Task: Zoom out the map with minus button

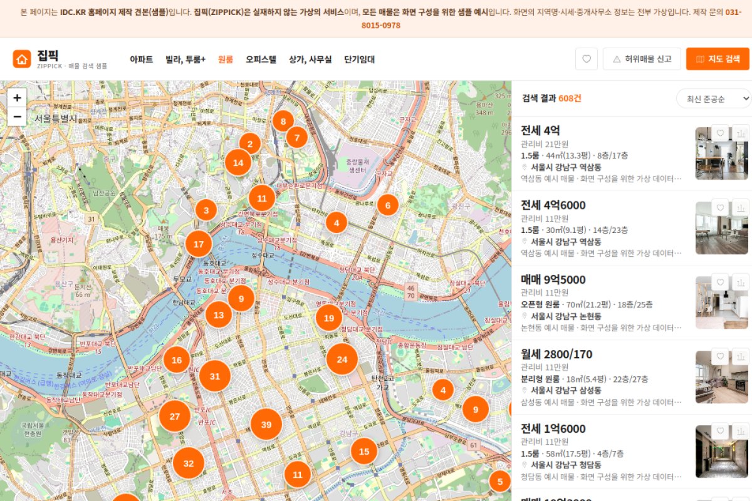Action: coord(17,116)
